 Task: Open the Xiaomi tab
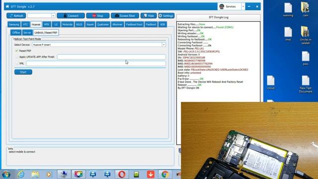coord(90,24)
